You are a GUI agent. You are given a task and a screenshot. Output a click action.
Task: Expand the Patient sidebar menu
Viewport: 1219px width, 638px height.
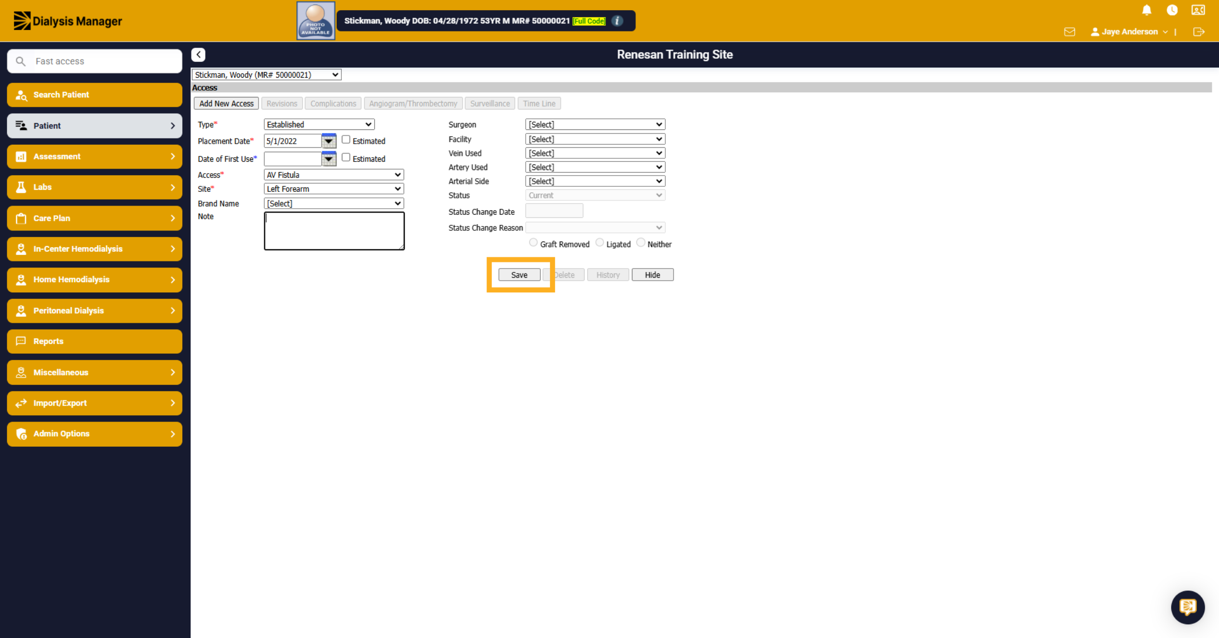click(94, 126)
